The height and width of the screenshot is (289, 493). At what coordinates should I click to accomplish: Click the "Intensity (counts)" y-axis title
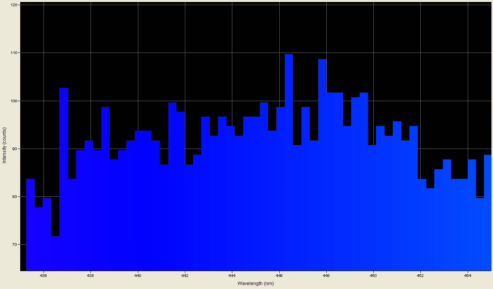click(x=4, y=140)
